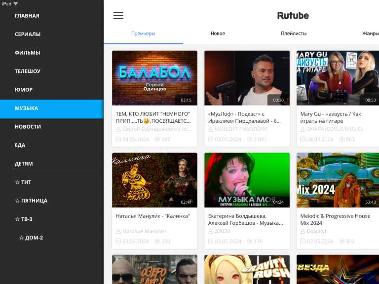Switch to the Плейлисты tab
Screen dimensions: 379x284
tap(294, 34)
